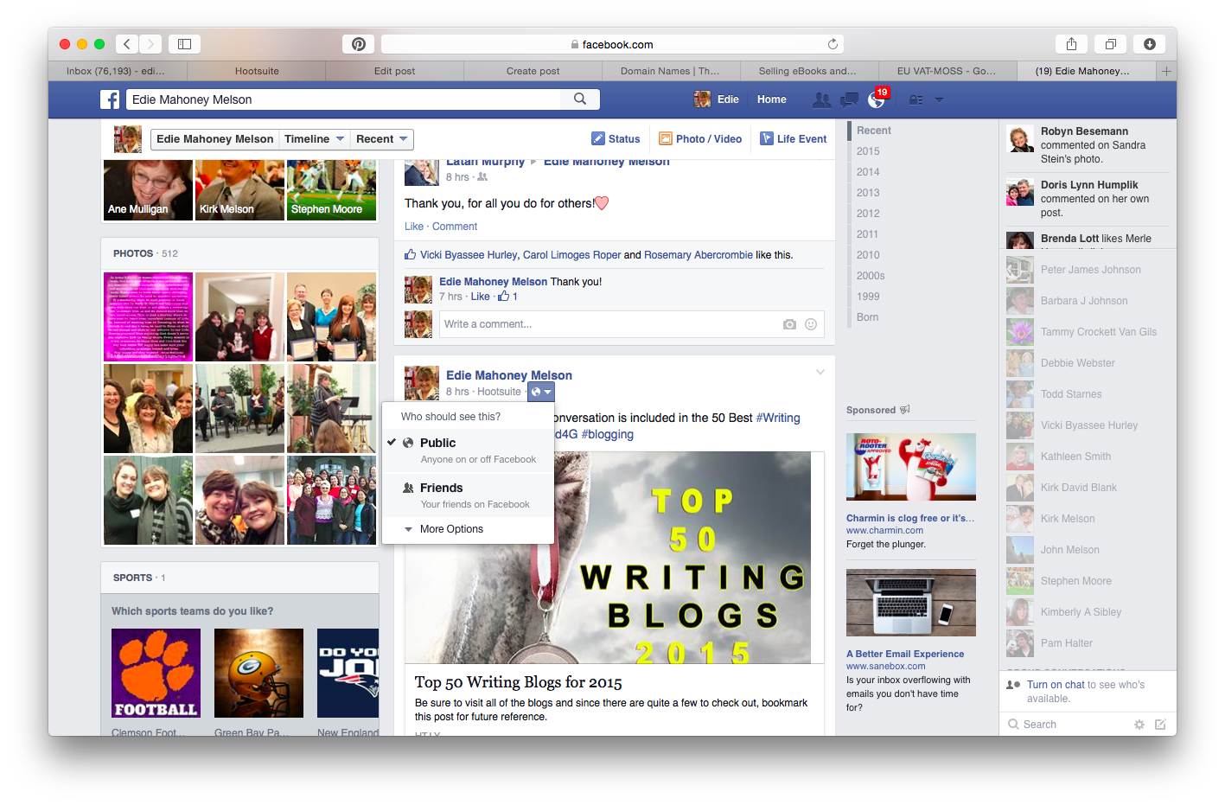The image size is (1225, 805).
Task: Click Home in the Facebook header
Action: tap(772, 99)
